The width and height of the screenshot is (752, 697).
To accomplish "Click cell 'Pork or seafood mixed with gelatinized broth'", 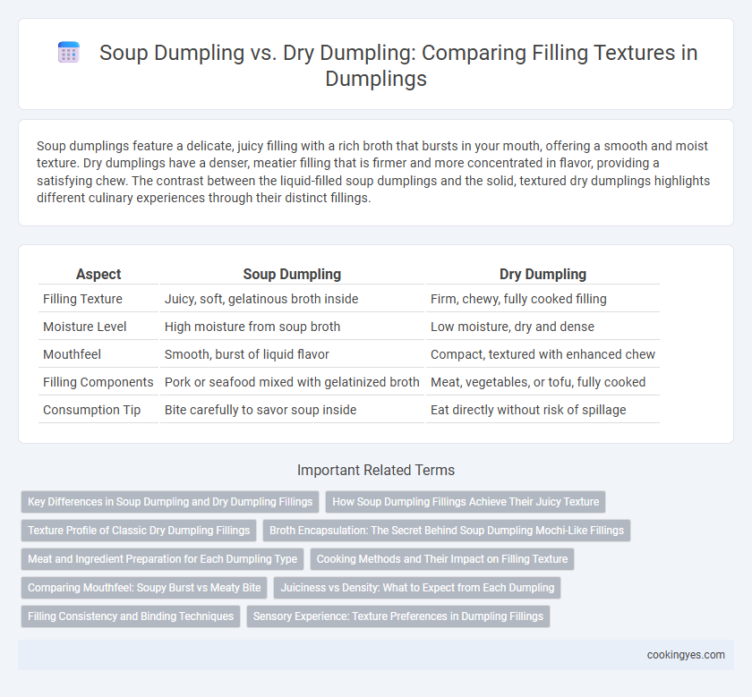I will pos(292,383).
